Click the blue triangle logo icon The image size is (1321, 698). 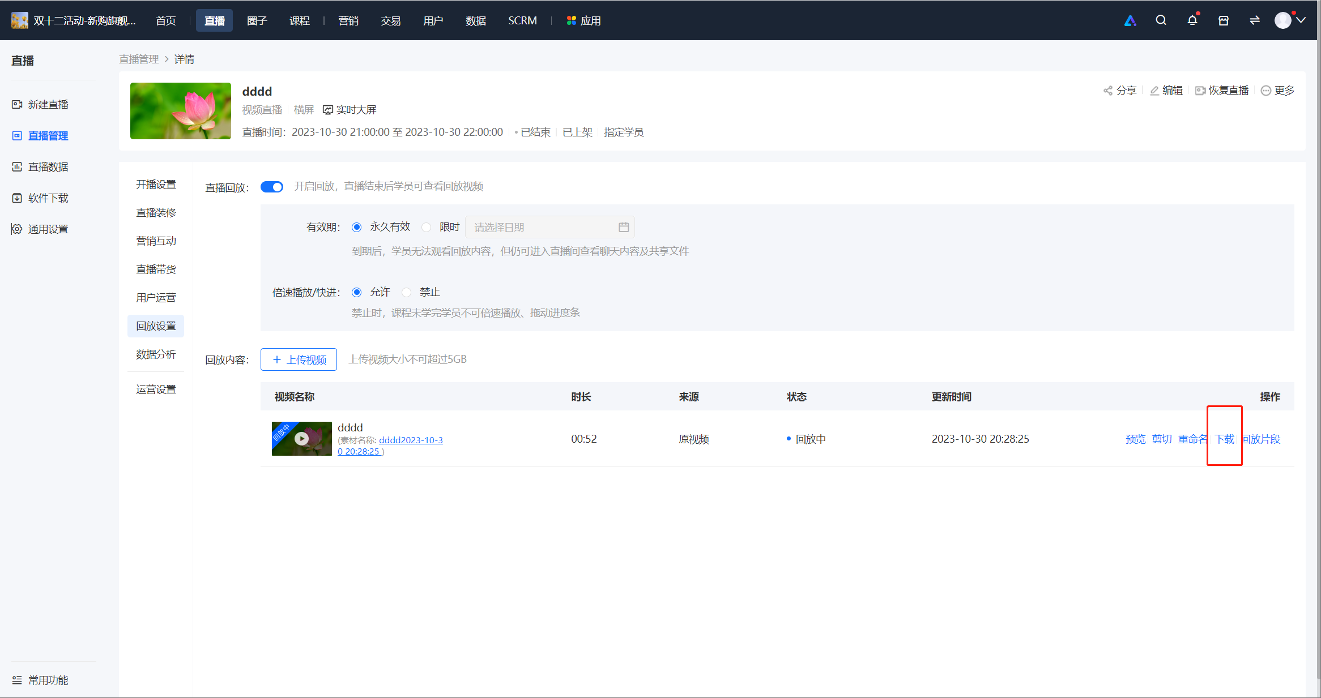click(x=1130, y=20)
